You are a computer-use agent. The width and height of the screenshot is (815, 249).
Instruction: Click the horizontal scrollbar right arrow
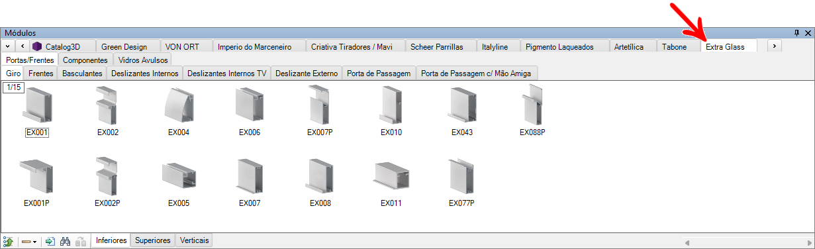(809, 242)
